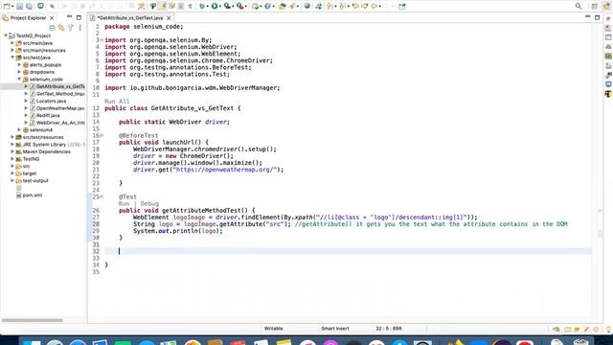The image size is (613, 345).
Task: Go to last edit location icon
Action: coord(355,7)
